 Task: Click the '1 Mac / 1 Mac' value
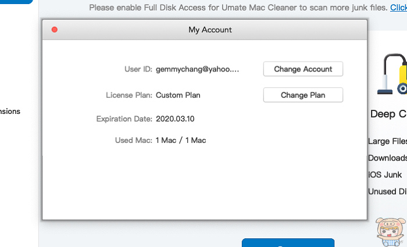click(181, 140)
